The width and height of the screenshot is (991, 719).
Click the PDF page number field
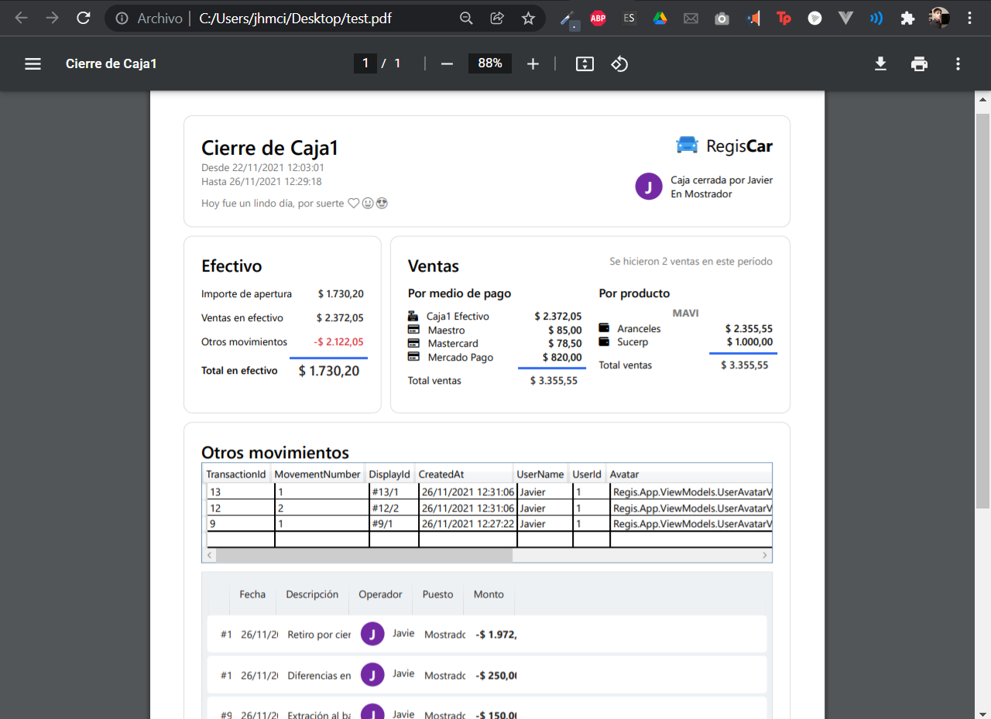click(365, 63)
